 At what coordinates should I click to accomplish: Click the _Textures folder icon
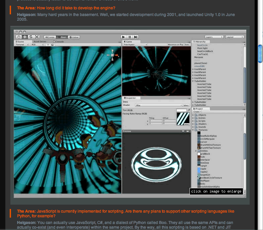tap(196, 130)
